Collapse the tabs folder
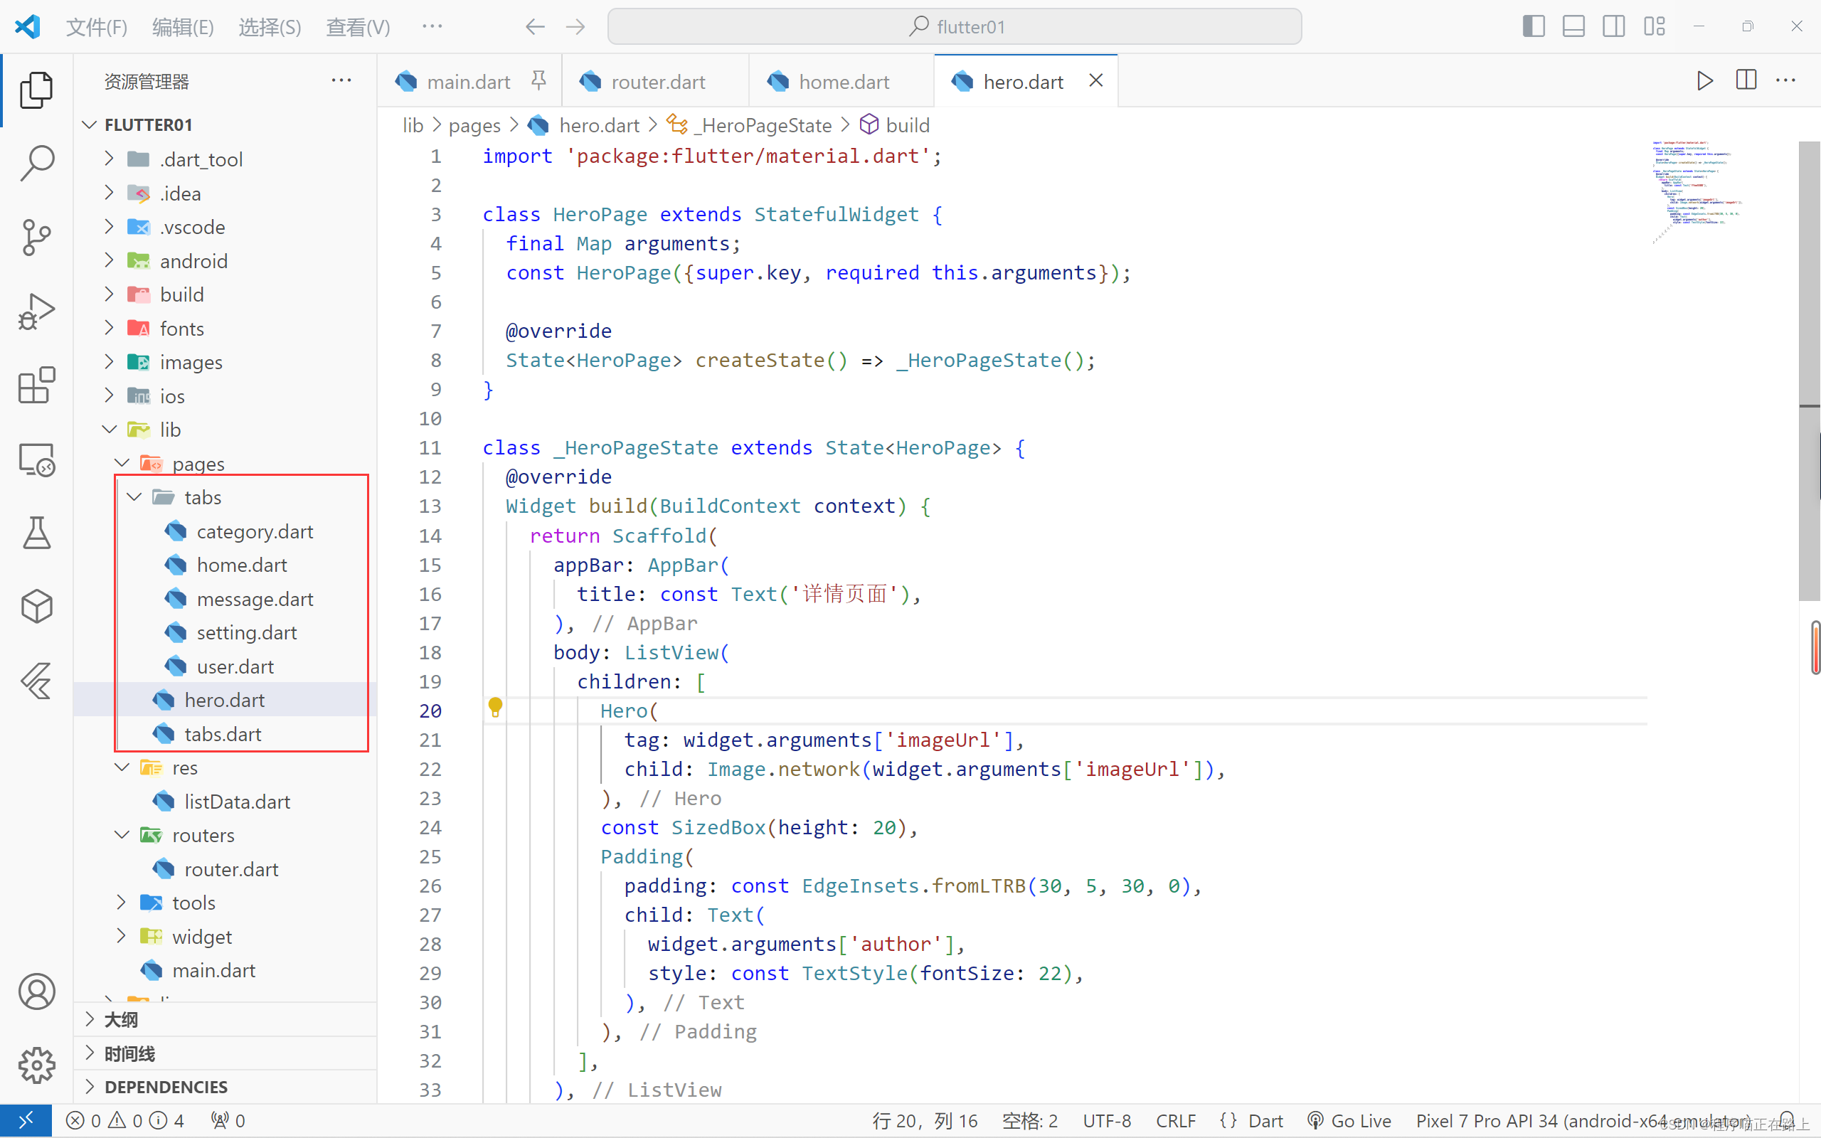Image resolution: width=1821 pixels, height=1138 pixels. pyautogui.click(x=203, y=497)
